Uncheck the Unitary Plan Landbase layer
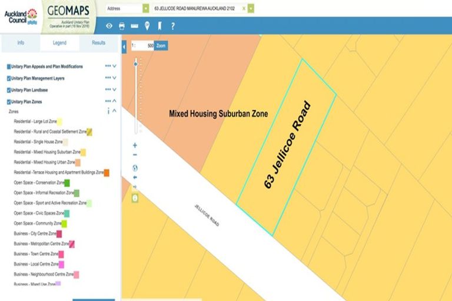This screenshot has height=301, width=452. (x=9, y=90)
